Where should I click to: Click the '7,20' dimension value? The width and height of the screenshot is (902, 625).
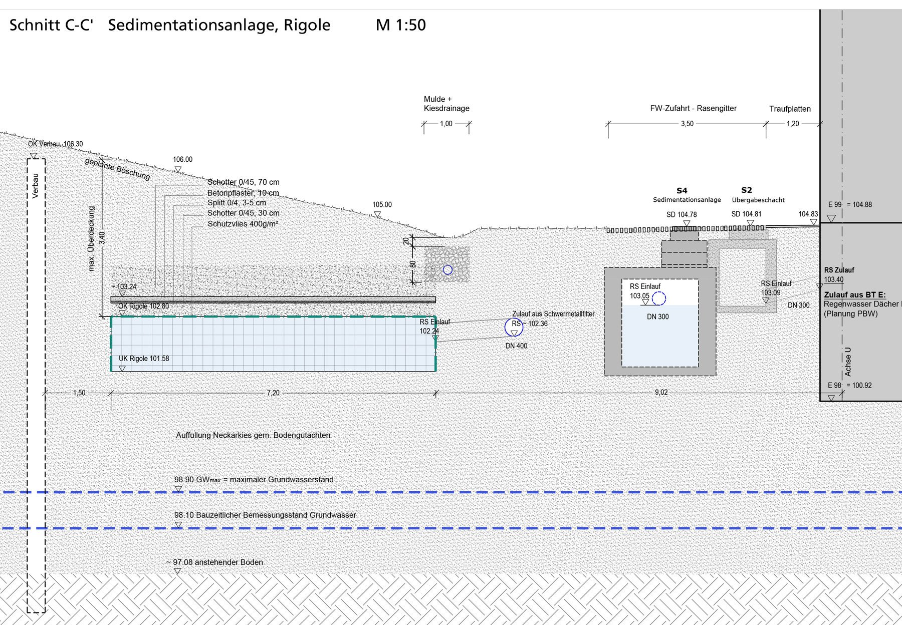coord(273,393)
